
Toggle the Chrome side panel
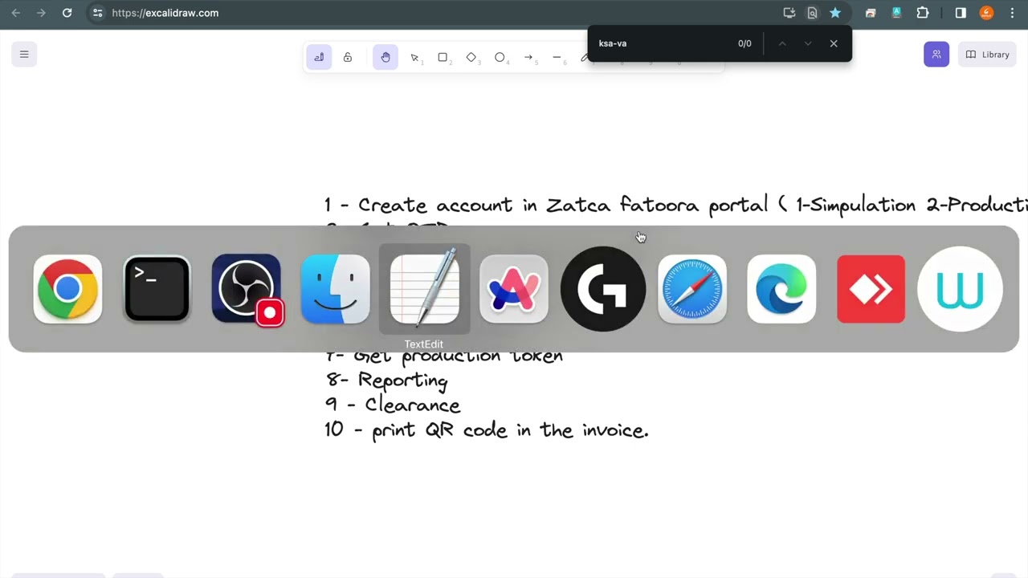coord(961,13)
